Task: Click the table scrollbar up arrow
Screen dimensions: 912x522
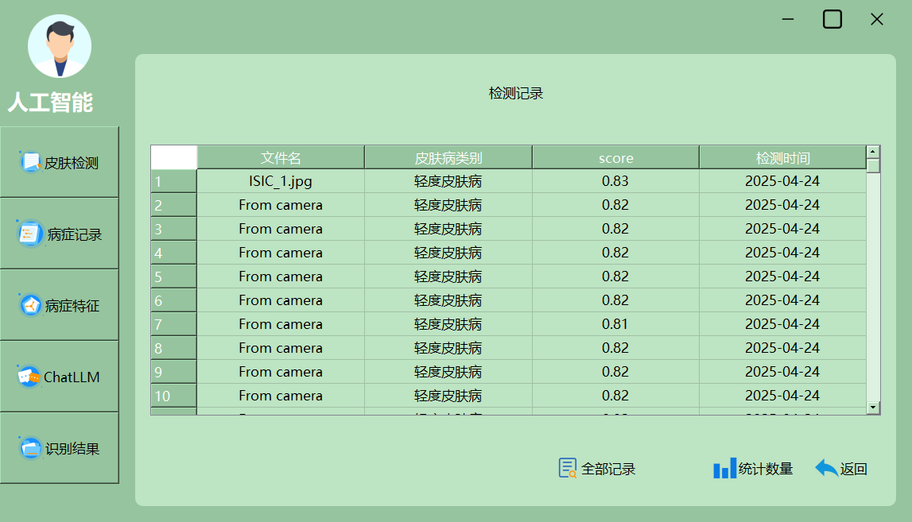Action: tap(873, 152)
